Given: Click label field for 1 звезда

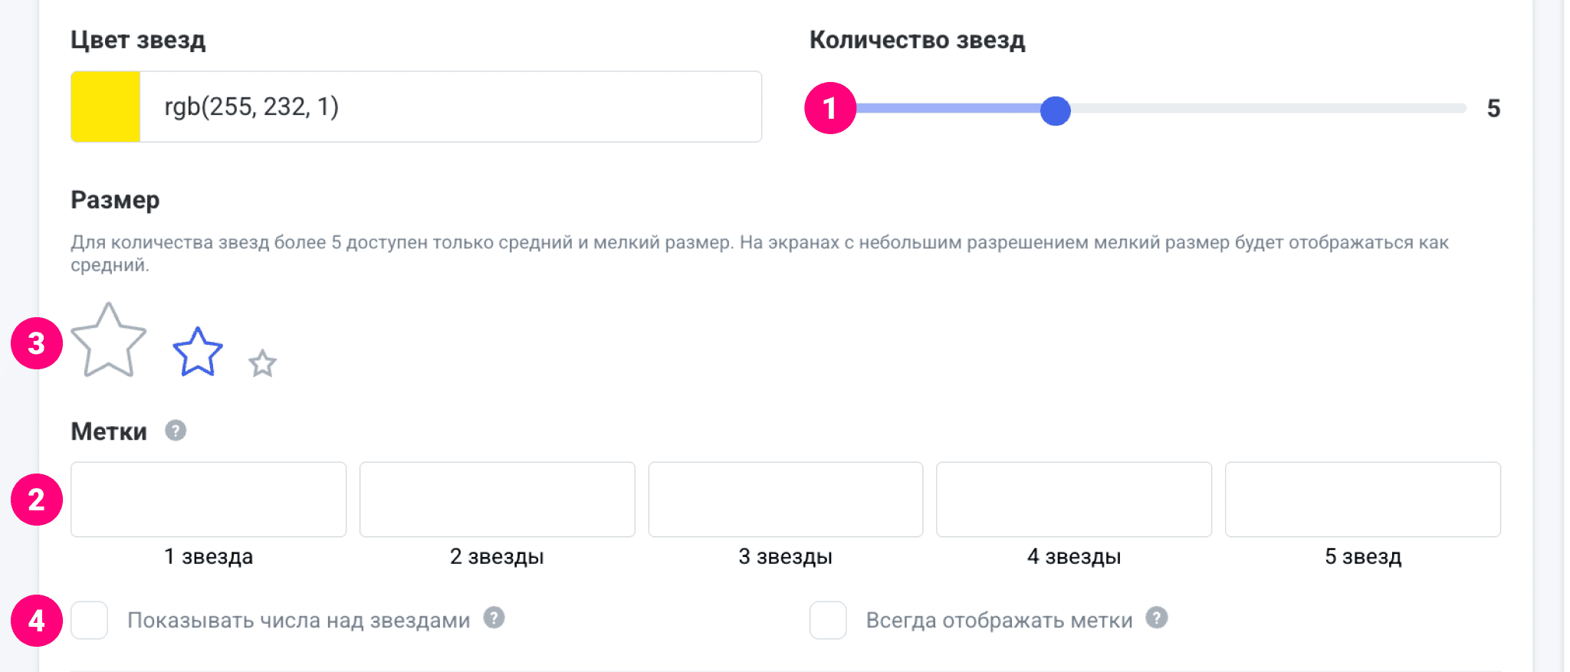Looking at the screenshot, I should point(209,500).
